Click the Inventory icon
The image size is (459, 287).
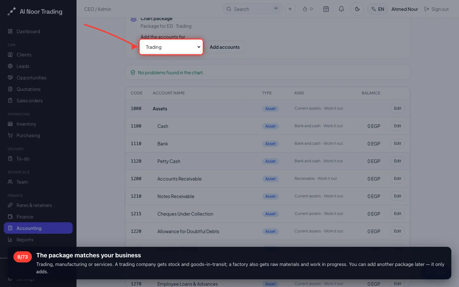click(10, 124)
